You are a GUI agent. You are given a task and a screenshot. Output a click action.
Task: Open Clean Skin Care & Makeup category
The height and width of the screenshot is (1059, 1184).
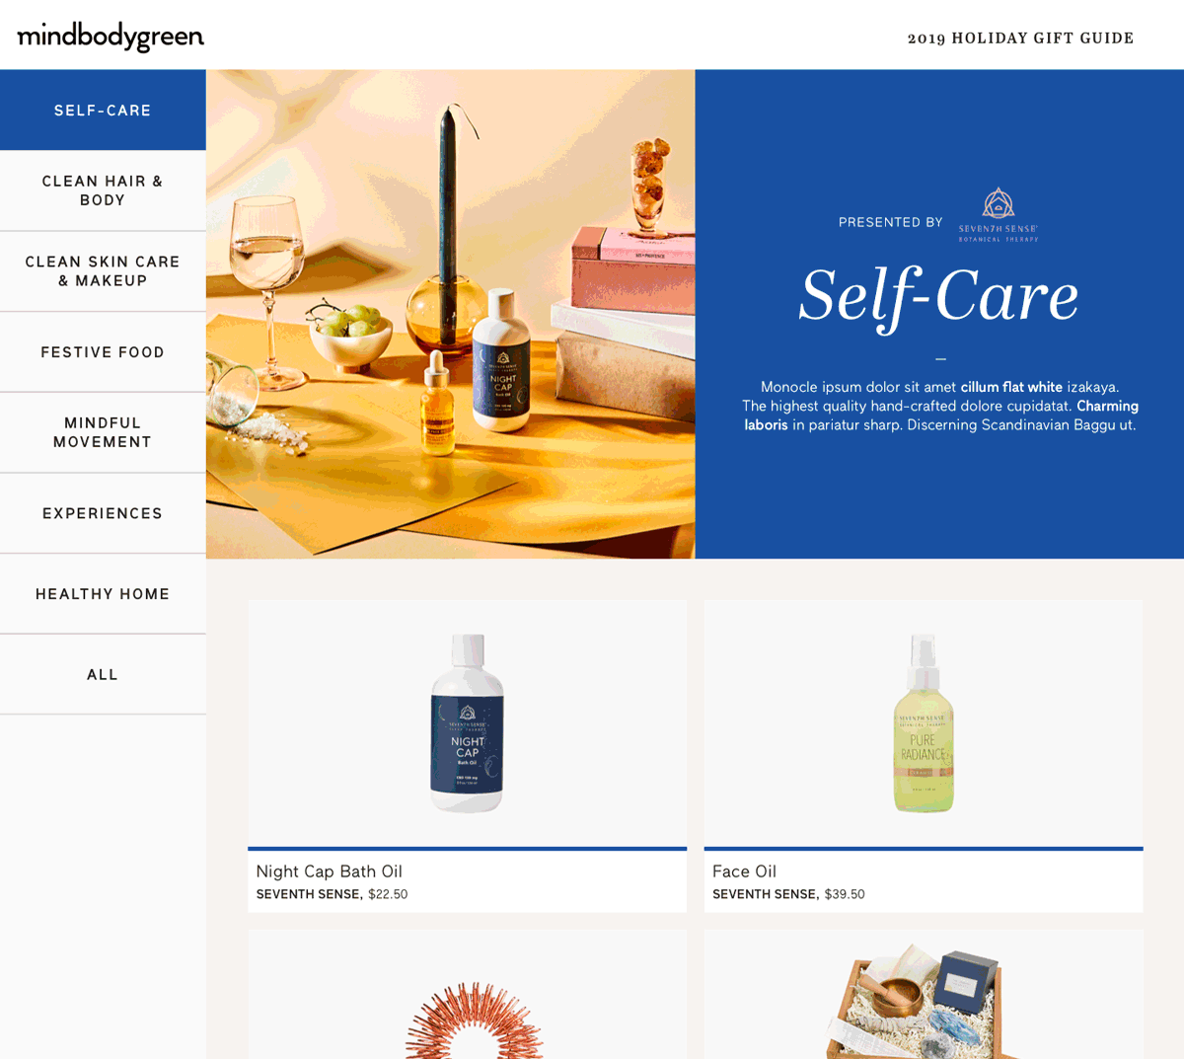click(103, 271)
